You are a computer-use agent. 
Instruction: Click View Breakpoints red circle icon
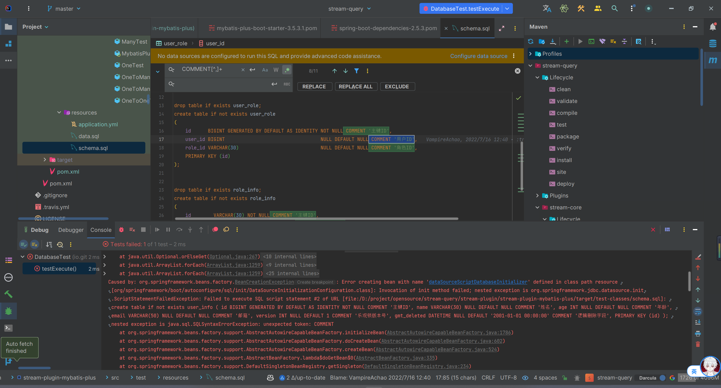click(x=215, y=230)
